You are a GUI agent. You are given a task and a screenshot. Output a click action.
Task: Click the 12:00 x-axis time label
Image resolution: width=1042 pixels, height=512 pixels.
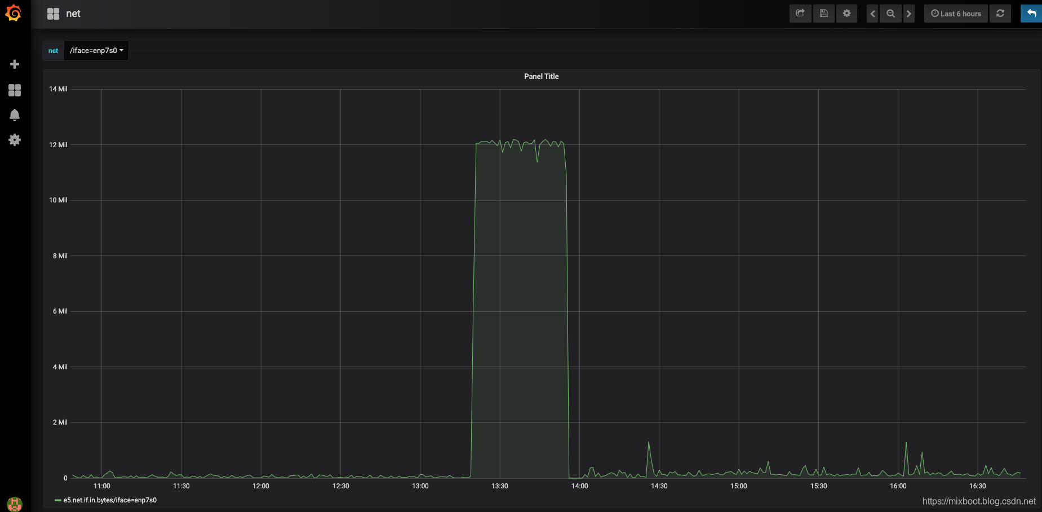coord(261,486)
